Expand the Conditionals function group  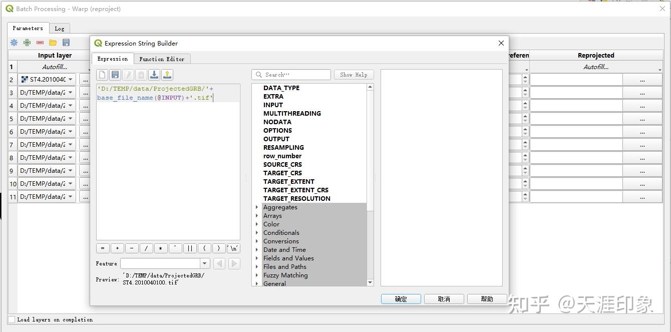pyautogui.click(x=257, y=233)
